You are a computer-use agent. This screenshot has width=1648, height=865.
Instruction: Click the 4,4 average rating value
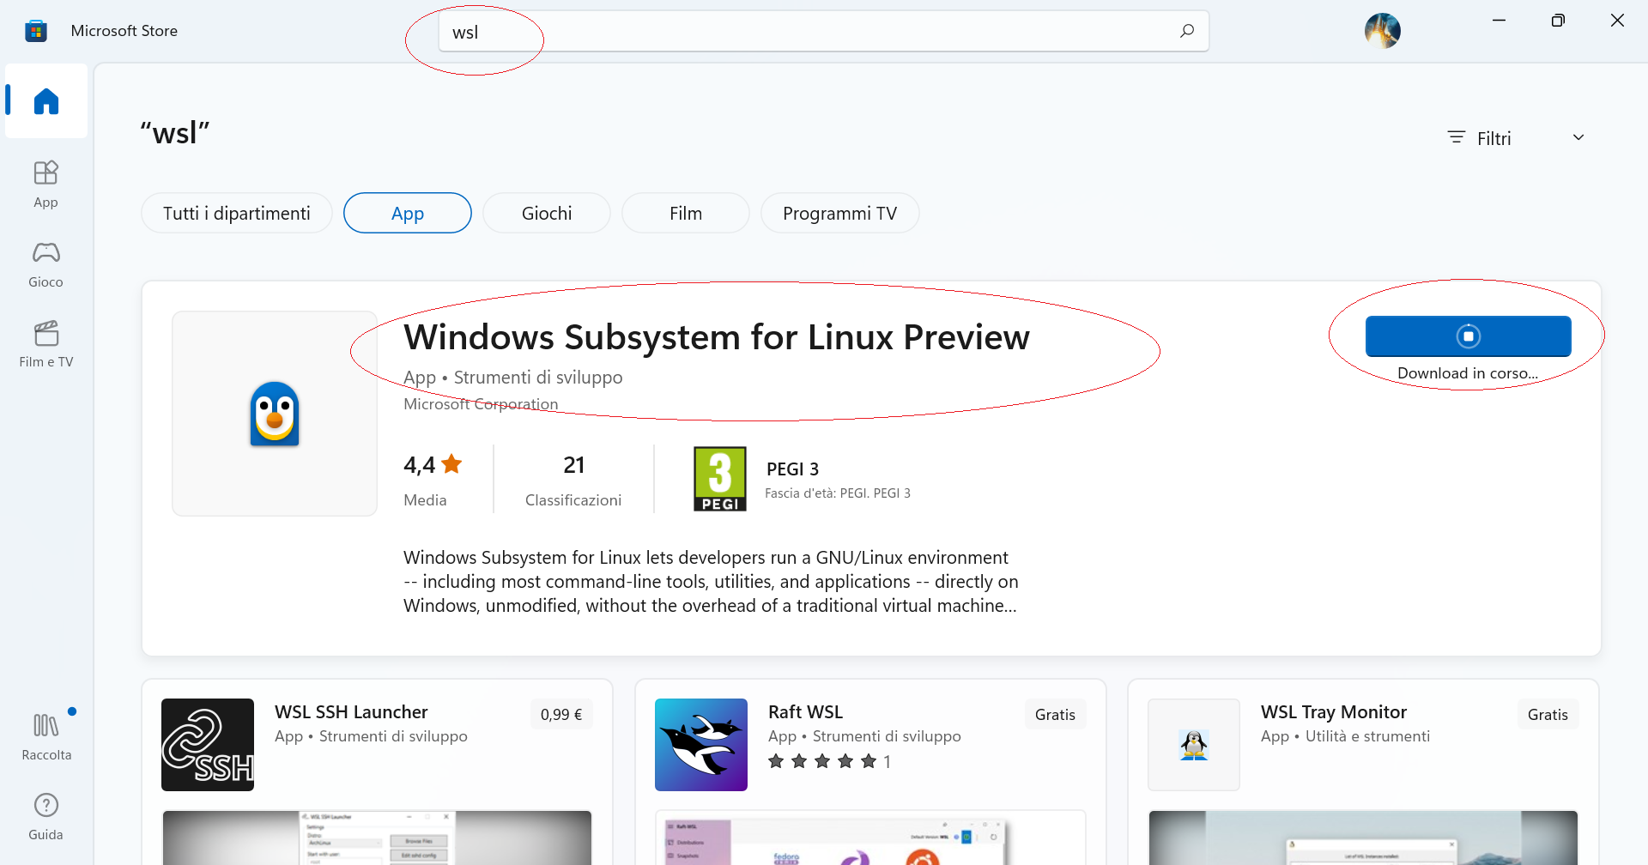point(420,465)
